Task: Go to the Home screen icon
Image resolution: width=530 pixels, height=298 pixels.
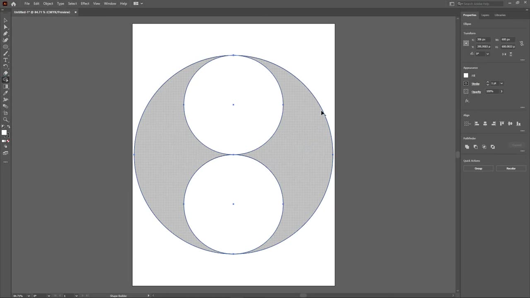Action: (x=14, y=4)
